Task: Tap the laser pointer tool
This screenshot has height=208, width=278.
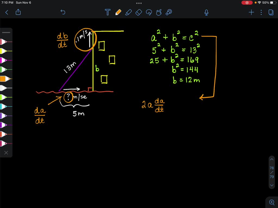Action: pyautogui.click(x=169, y=12)
